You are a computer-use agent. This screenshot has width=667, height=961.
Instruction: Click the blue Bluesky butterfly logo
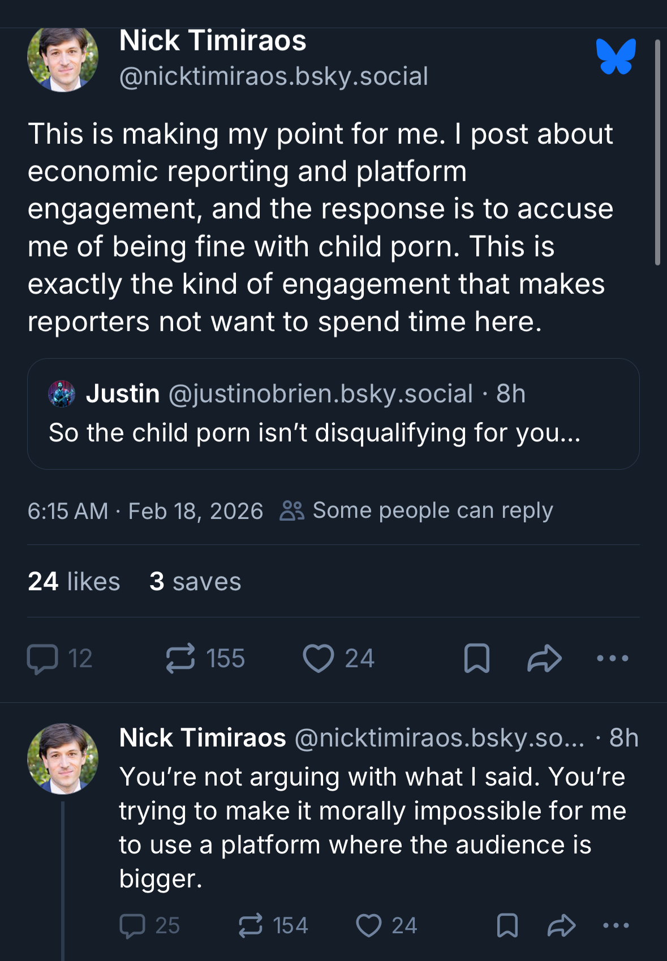click(x=616, y=57)
